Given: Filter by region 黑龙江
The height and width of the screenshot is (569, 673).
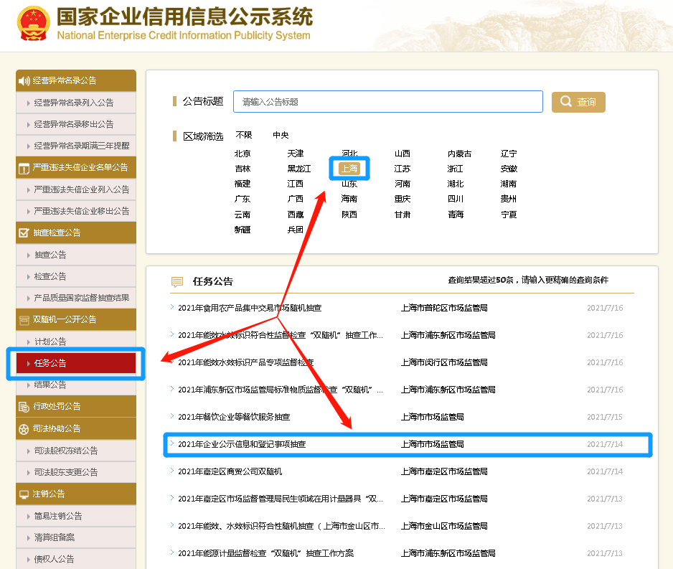Looking at the screenshot, I should [299, 169].
